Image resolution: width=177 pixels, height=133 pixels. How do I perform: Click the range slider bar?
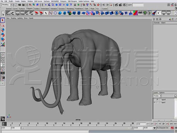click(x=77, y=128)
